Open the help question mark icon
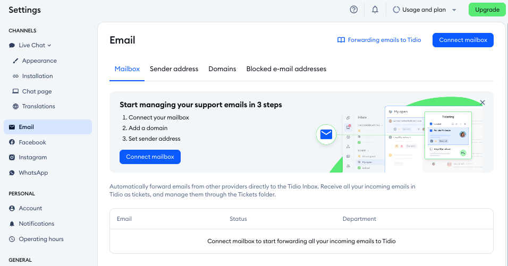Image resolution: width=508 pixels, height=266 pixels. click(x=354, y=10)
